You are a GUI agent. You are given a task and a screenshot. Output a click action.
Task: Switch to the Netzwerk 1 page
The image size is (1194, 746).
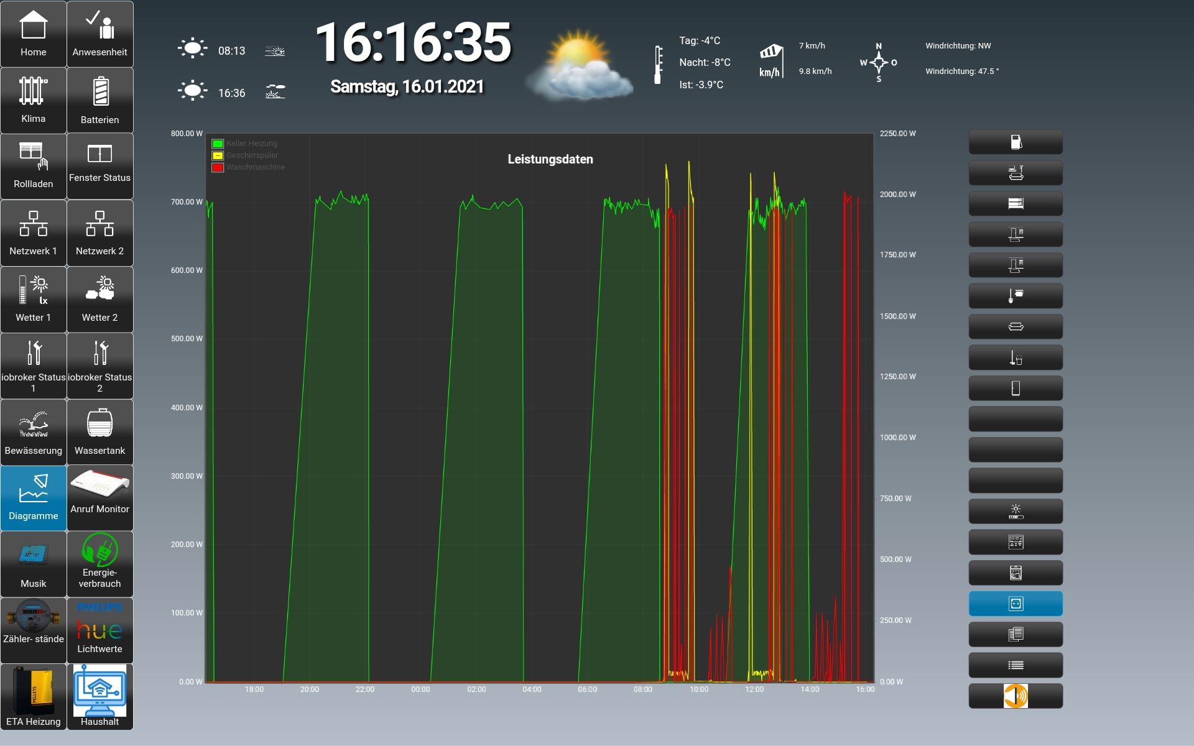34,233
